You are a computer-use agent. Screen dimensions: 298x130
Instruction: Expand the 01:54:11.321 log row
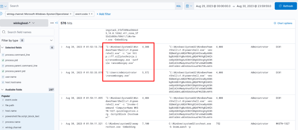point(62,123)
